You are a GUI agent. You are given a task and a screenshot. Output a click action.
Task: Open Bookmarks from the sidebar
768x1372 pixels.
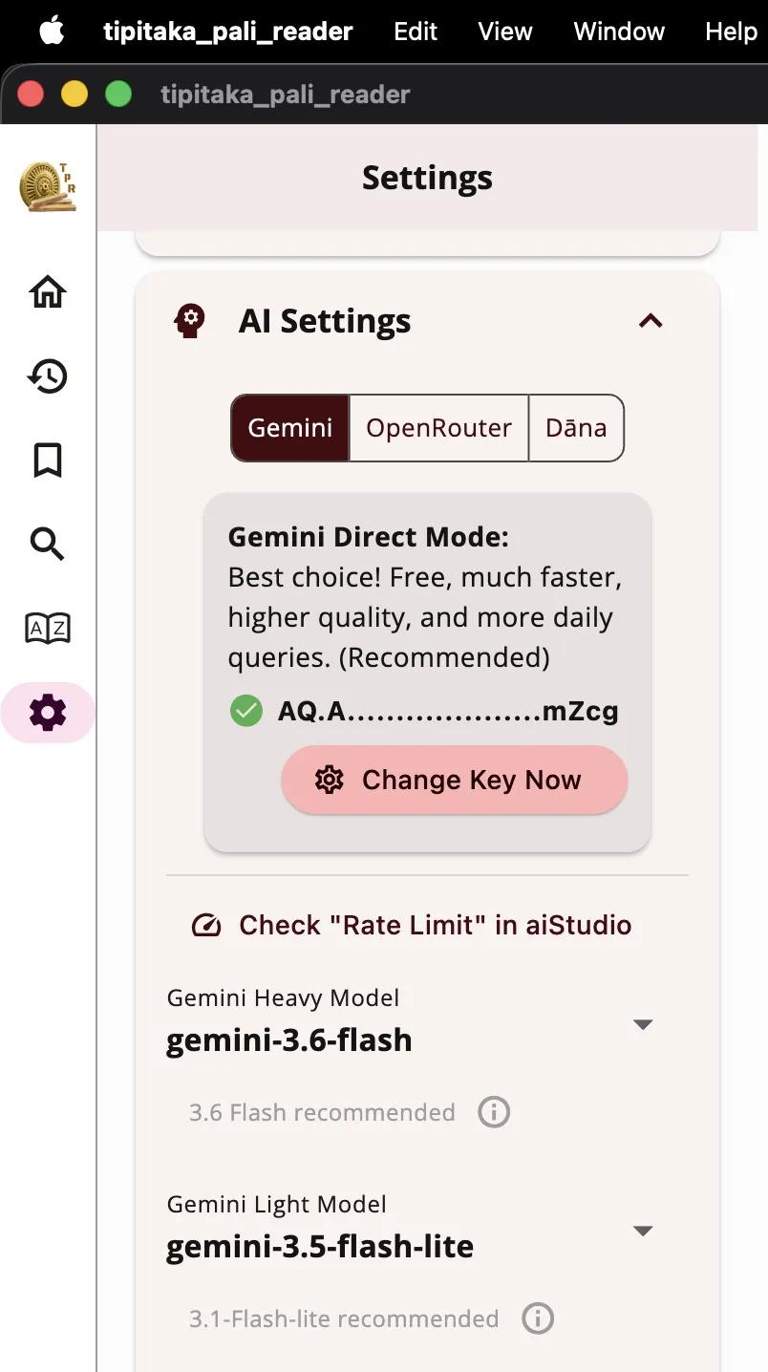(48, 460)
